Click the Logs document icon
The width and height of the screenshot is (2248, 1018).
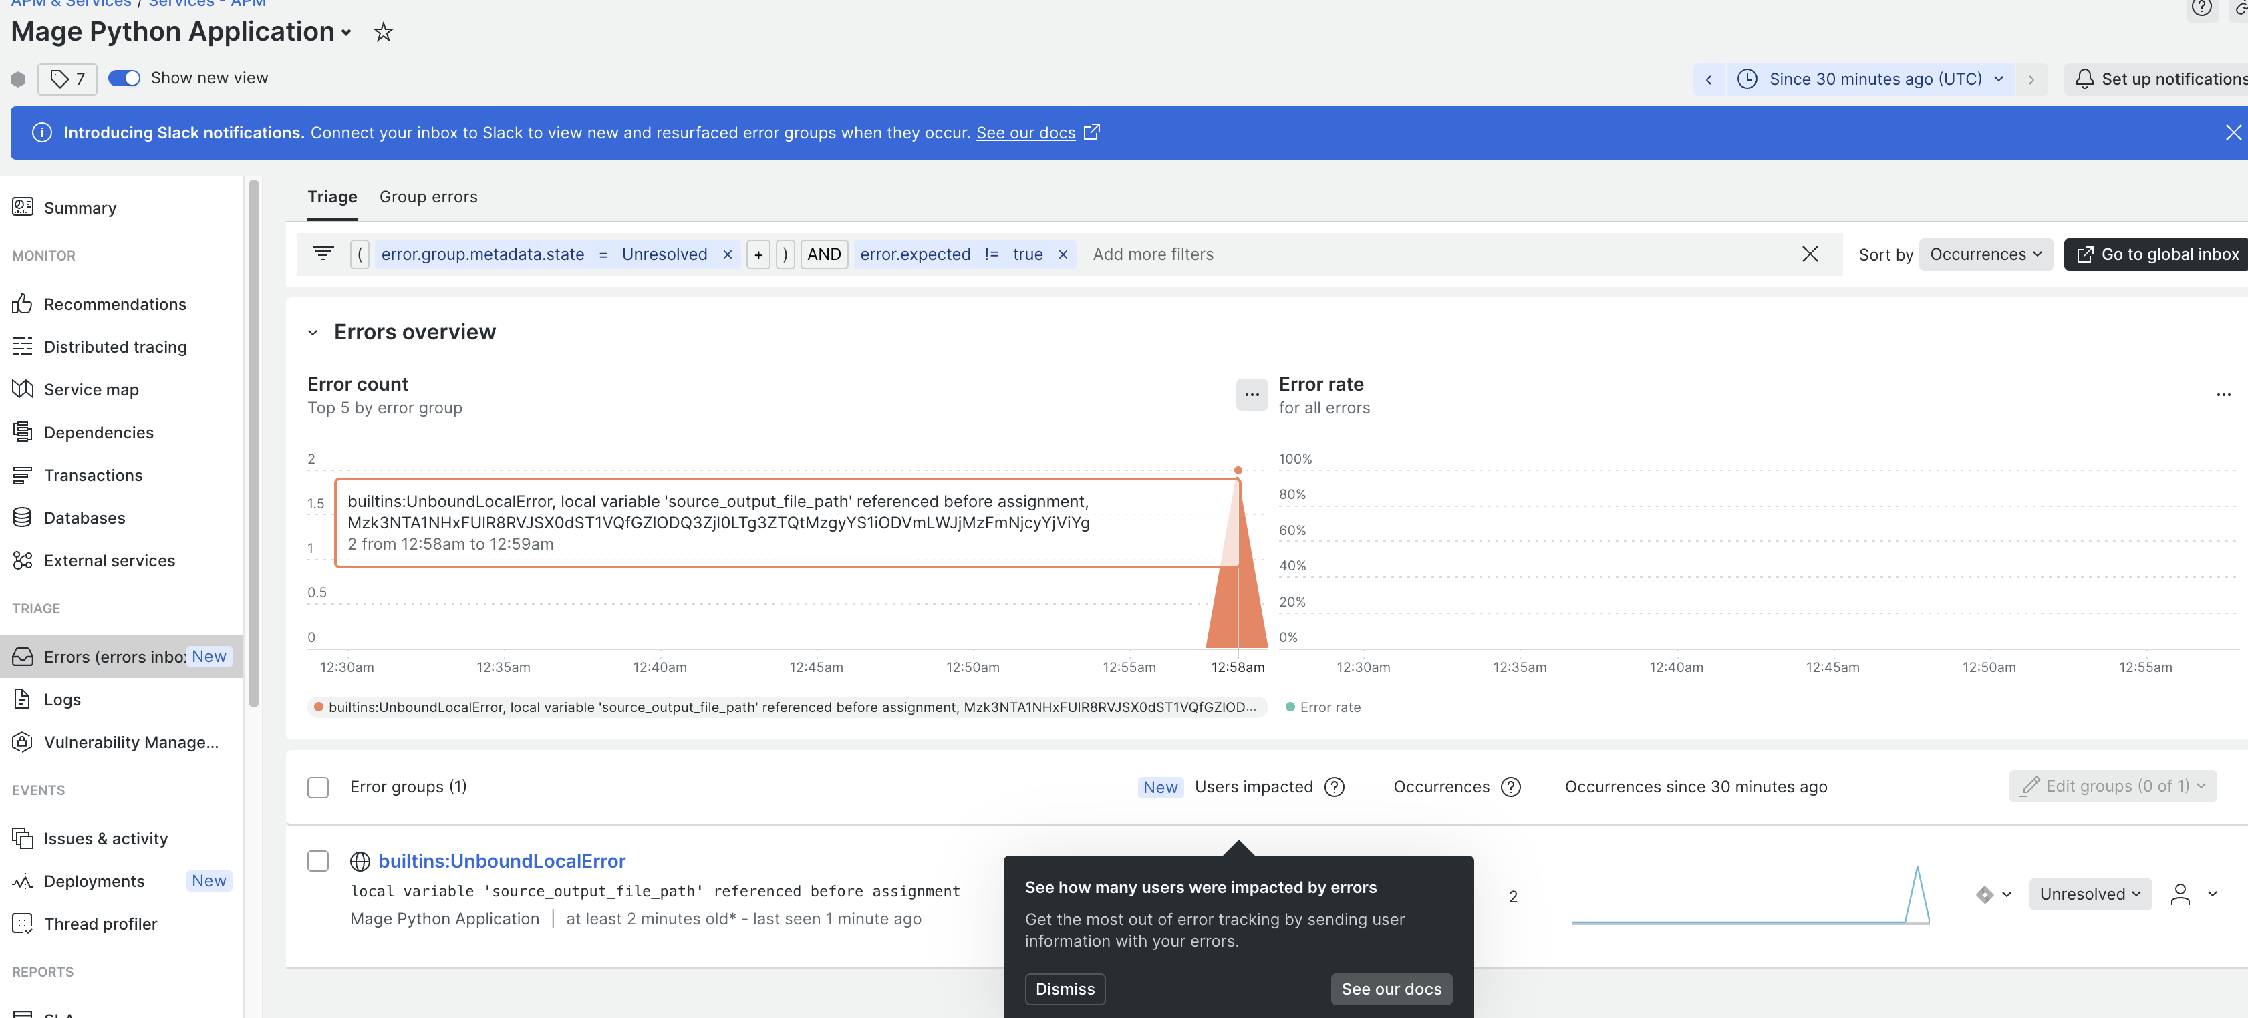pos(23,699)
